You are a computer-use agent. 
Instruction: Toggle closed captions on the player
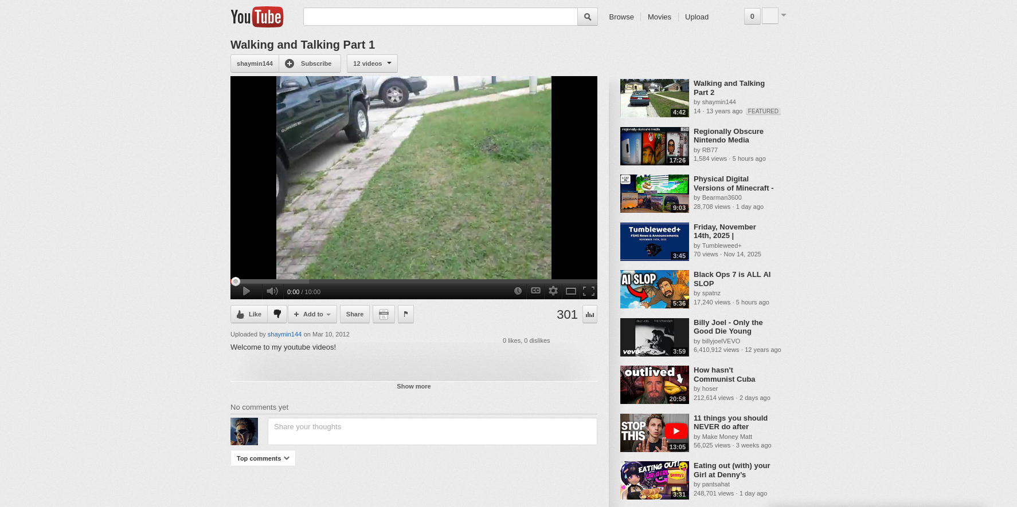(x=535, y=291)
